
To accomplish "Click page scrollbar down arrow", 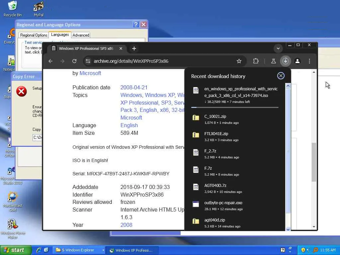I will tap(314, 227).
